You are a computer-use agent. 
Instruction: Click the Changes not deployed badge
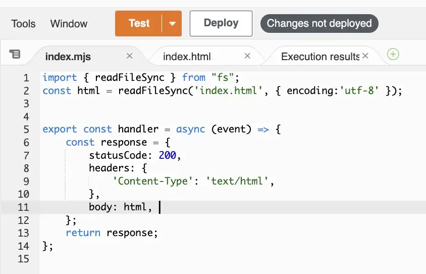[x=319, y=23]
